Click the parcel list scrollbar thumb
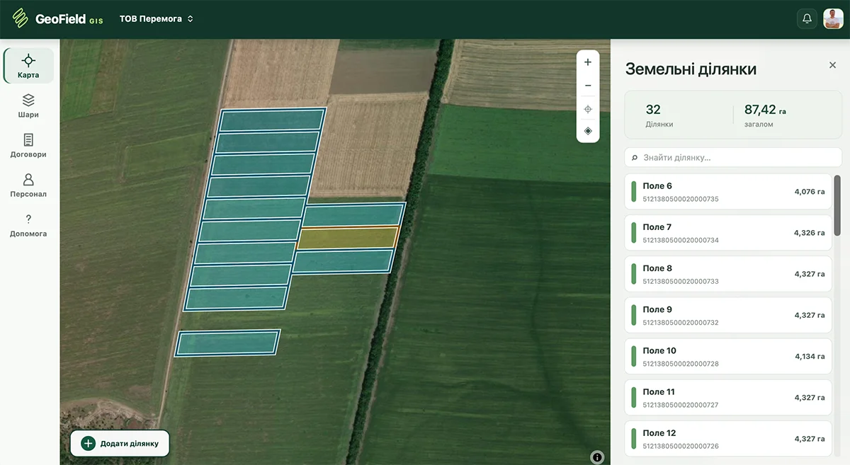Viewport: 850px width, 465px height. pyautogui.click(x=837, y=205)
